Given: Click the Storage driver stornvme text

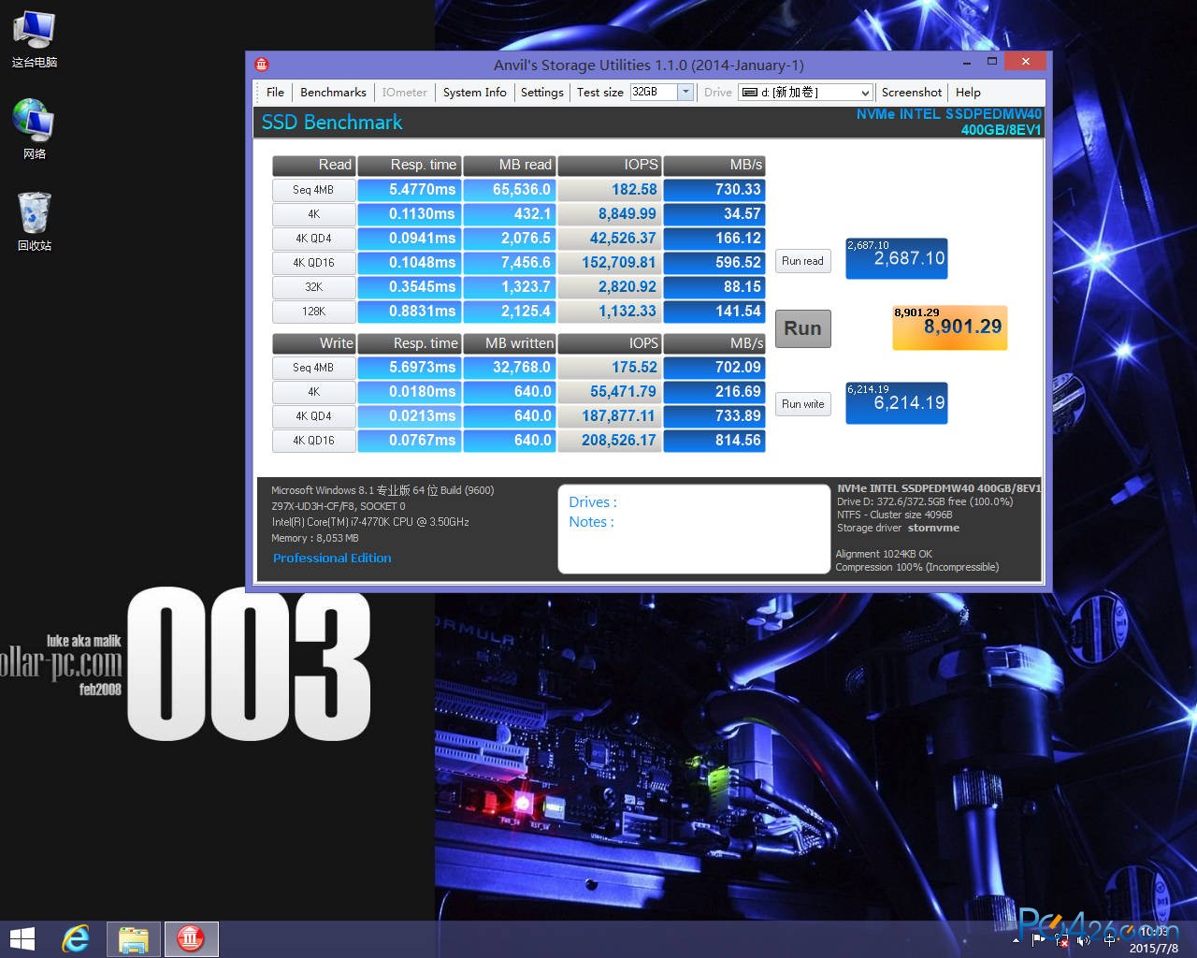Looking at the screenshot, I should coord(898,529).
